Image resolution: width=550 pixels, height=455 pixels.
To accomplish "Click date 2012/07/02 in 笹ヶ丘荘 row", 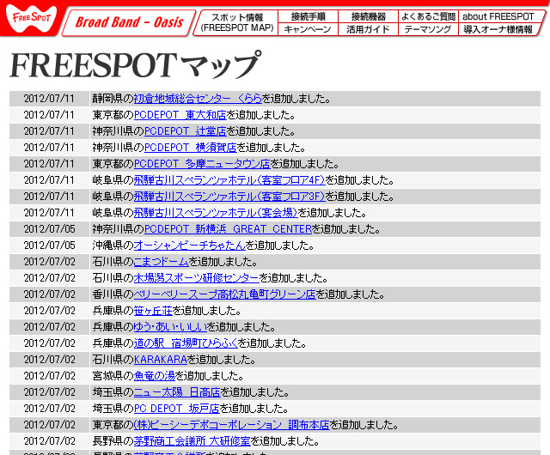I will coord(49,311).
